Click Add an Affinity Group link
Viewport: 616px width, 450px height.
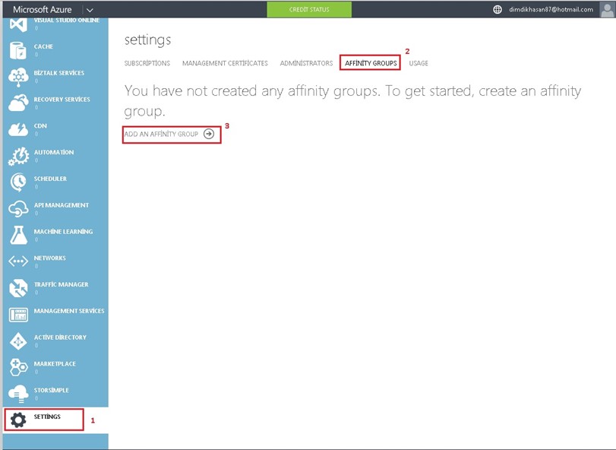coord(169,134)
